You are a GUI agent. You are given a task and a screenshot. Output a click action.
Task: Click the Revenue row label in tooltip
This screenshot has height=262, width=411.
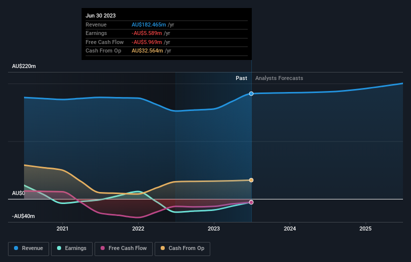[96, 24]
